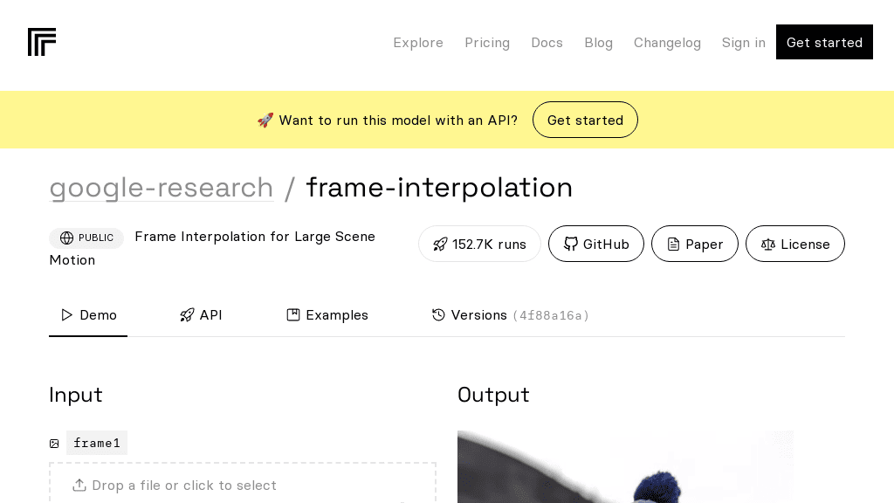Click the rocket icon on the API tab
Screen dimensions: 894x503
(x=187, y=315)
